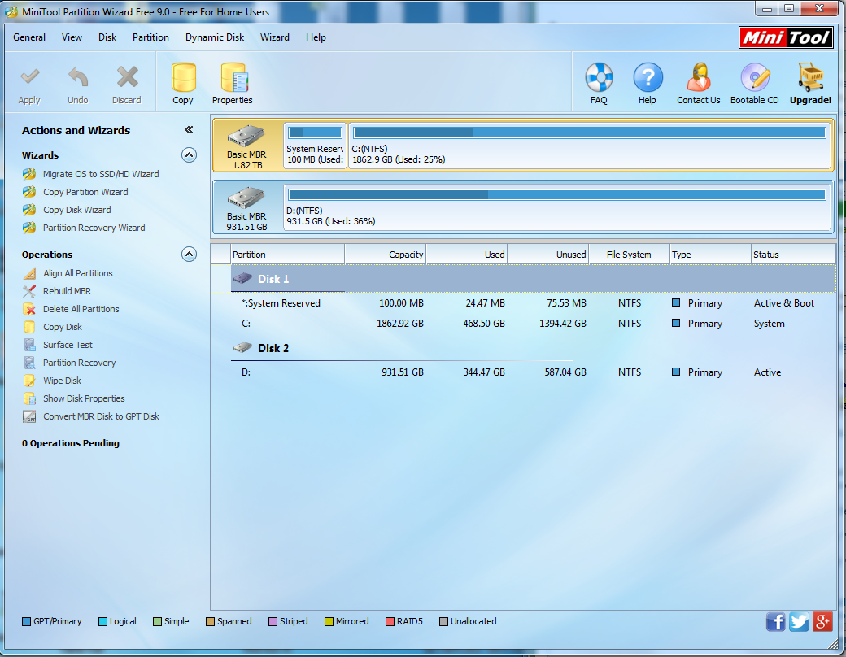Click the 0 Operations Pending label
This screenshot has height=657, width=846.
(x=71, y=443)
